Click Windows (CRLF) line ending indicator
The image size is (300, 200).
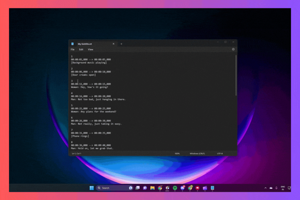197,154
